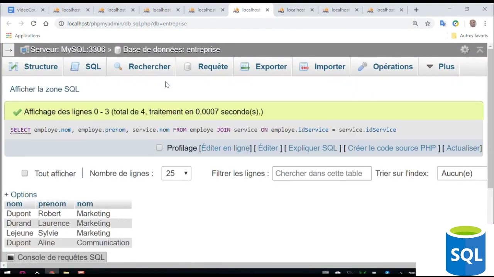Open the Requête tab
This screenshot has height=277, width=494.
206,67
